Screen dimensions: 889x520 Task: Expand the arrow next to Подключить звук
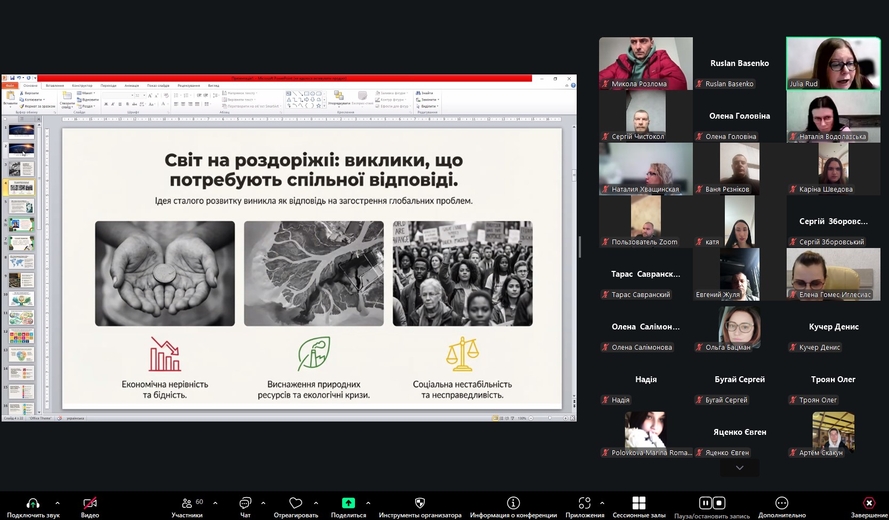point(58,502)
